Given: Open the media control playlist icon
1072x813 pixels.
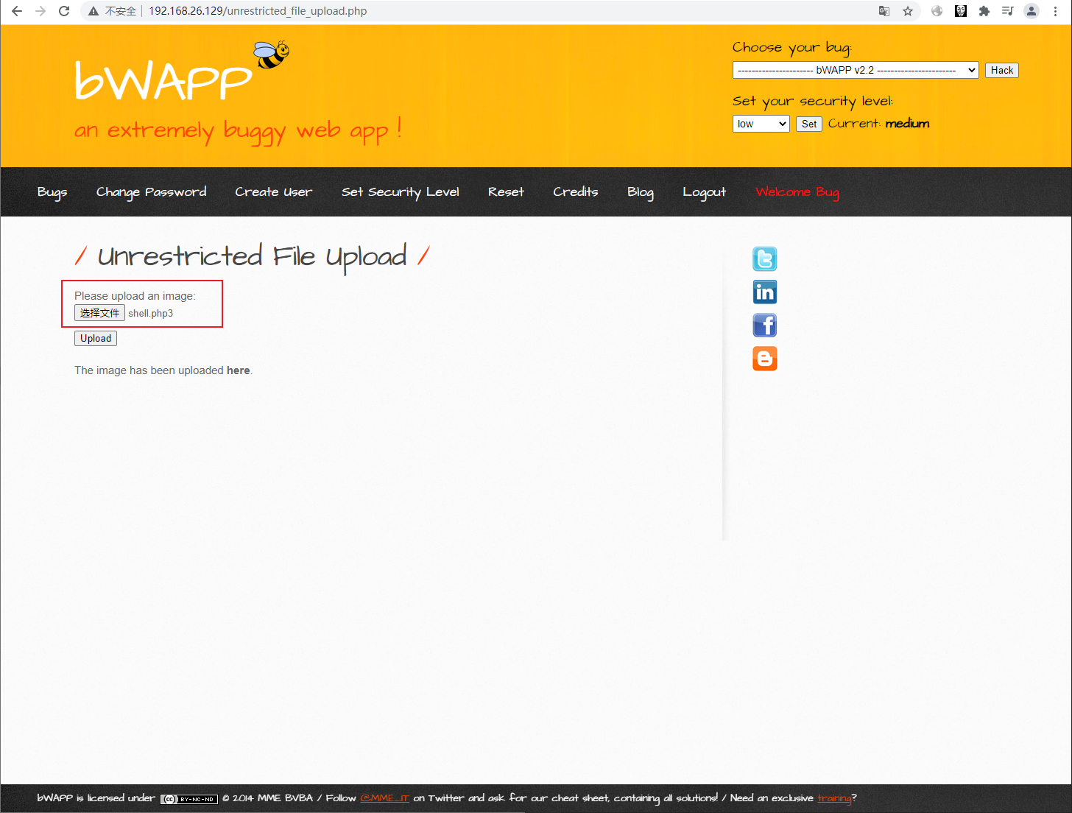Looking at the screenshot, I should [x=1008, y=11].
